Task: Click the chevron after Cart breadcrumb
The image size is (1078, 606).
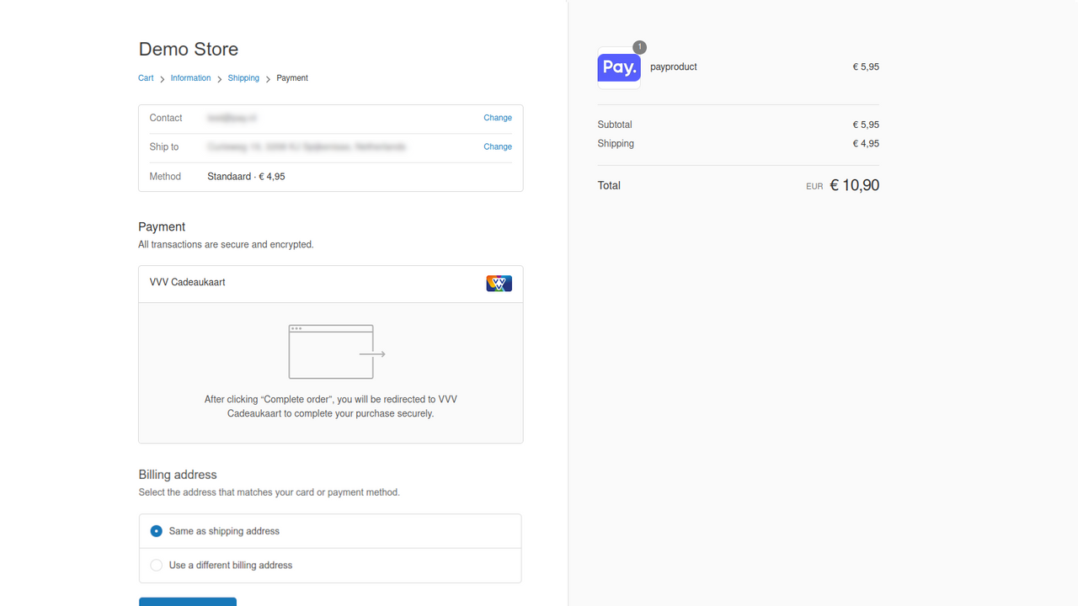Action: click(163, 79)
